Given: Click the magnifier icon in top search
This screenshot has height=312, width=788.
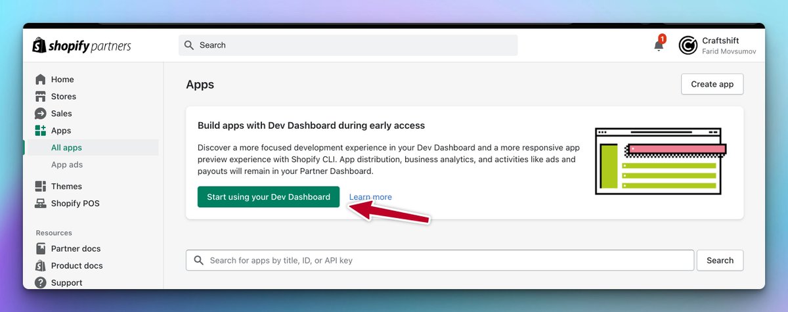Looking at the screenshot, I should pos(189,45).
